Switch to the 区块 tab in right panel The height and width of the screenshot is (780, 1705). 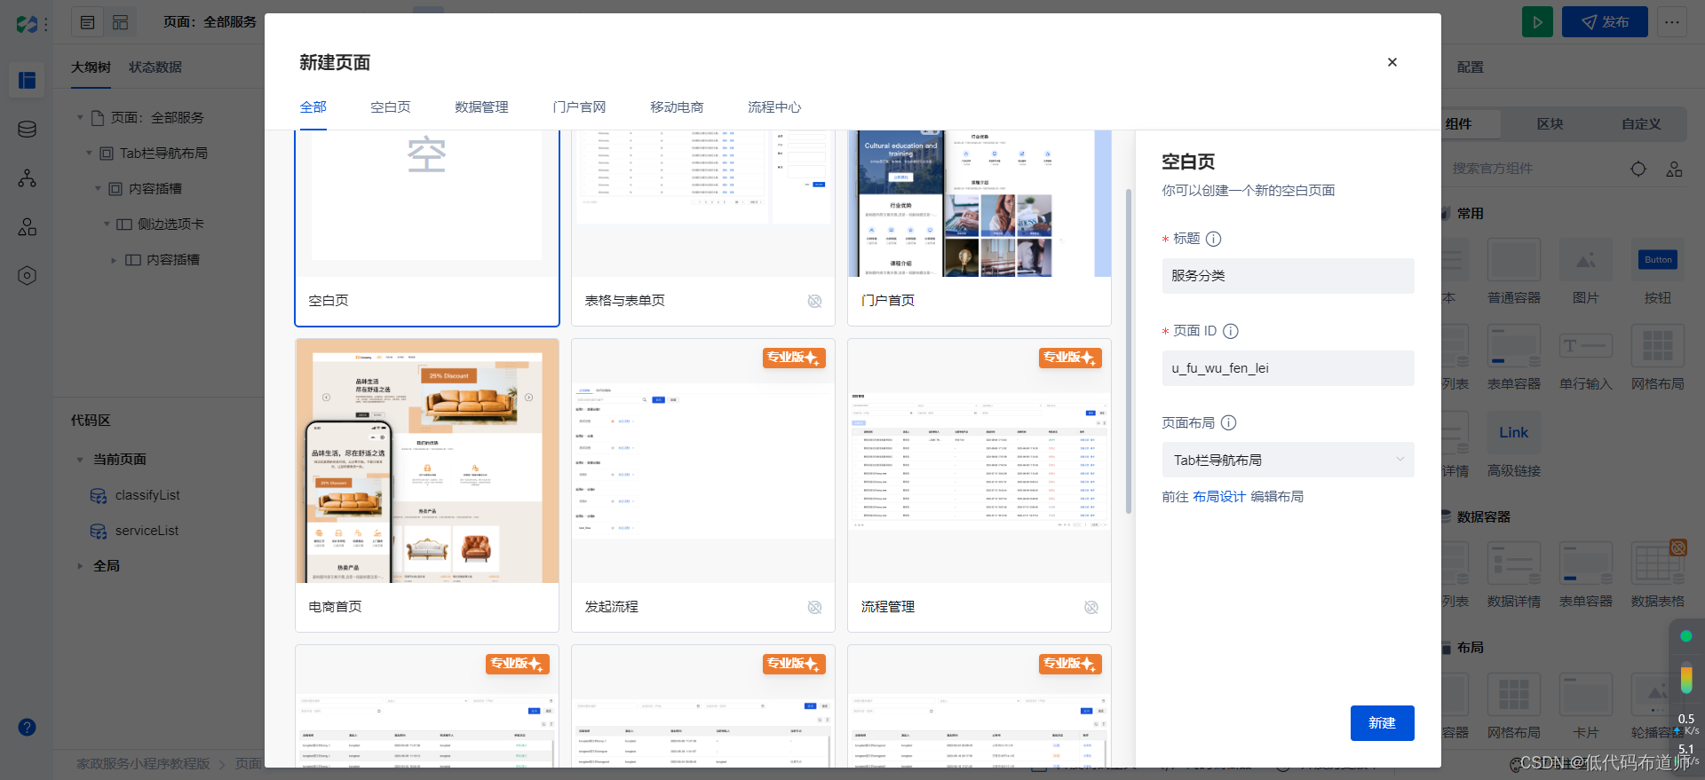tap(1550, 124)
